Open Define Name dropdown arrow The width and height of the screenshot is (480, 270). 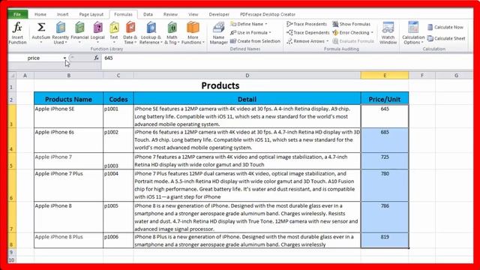[x=266, y=24]
